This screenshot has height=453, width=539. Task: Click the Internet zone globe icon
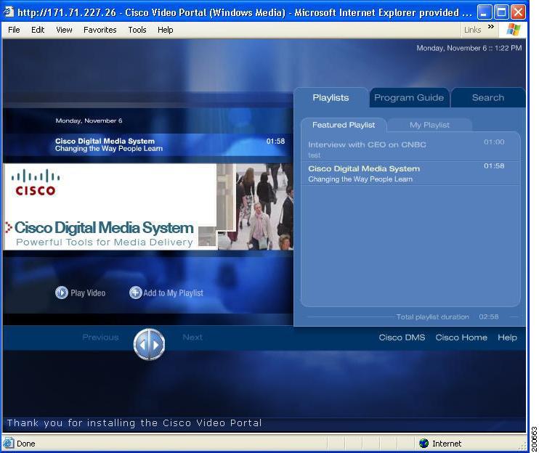click(x=423, y=444)
